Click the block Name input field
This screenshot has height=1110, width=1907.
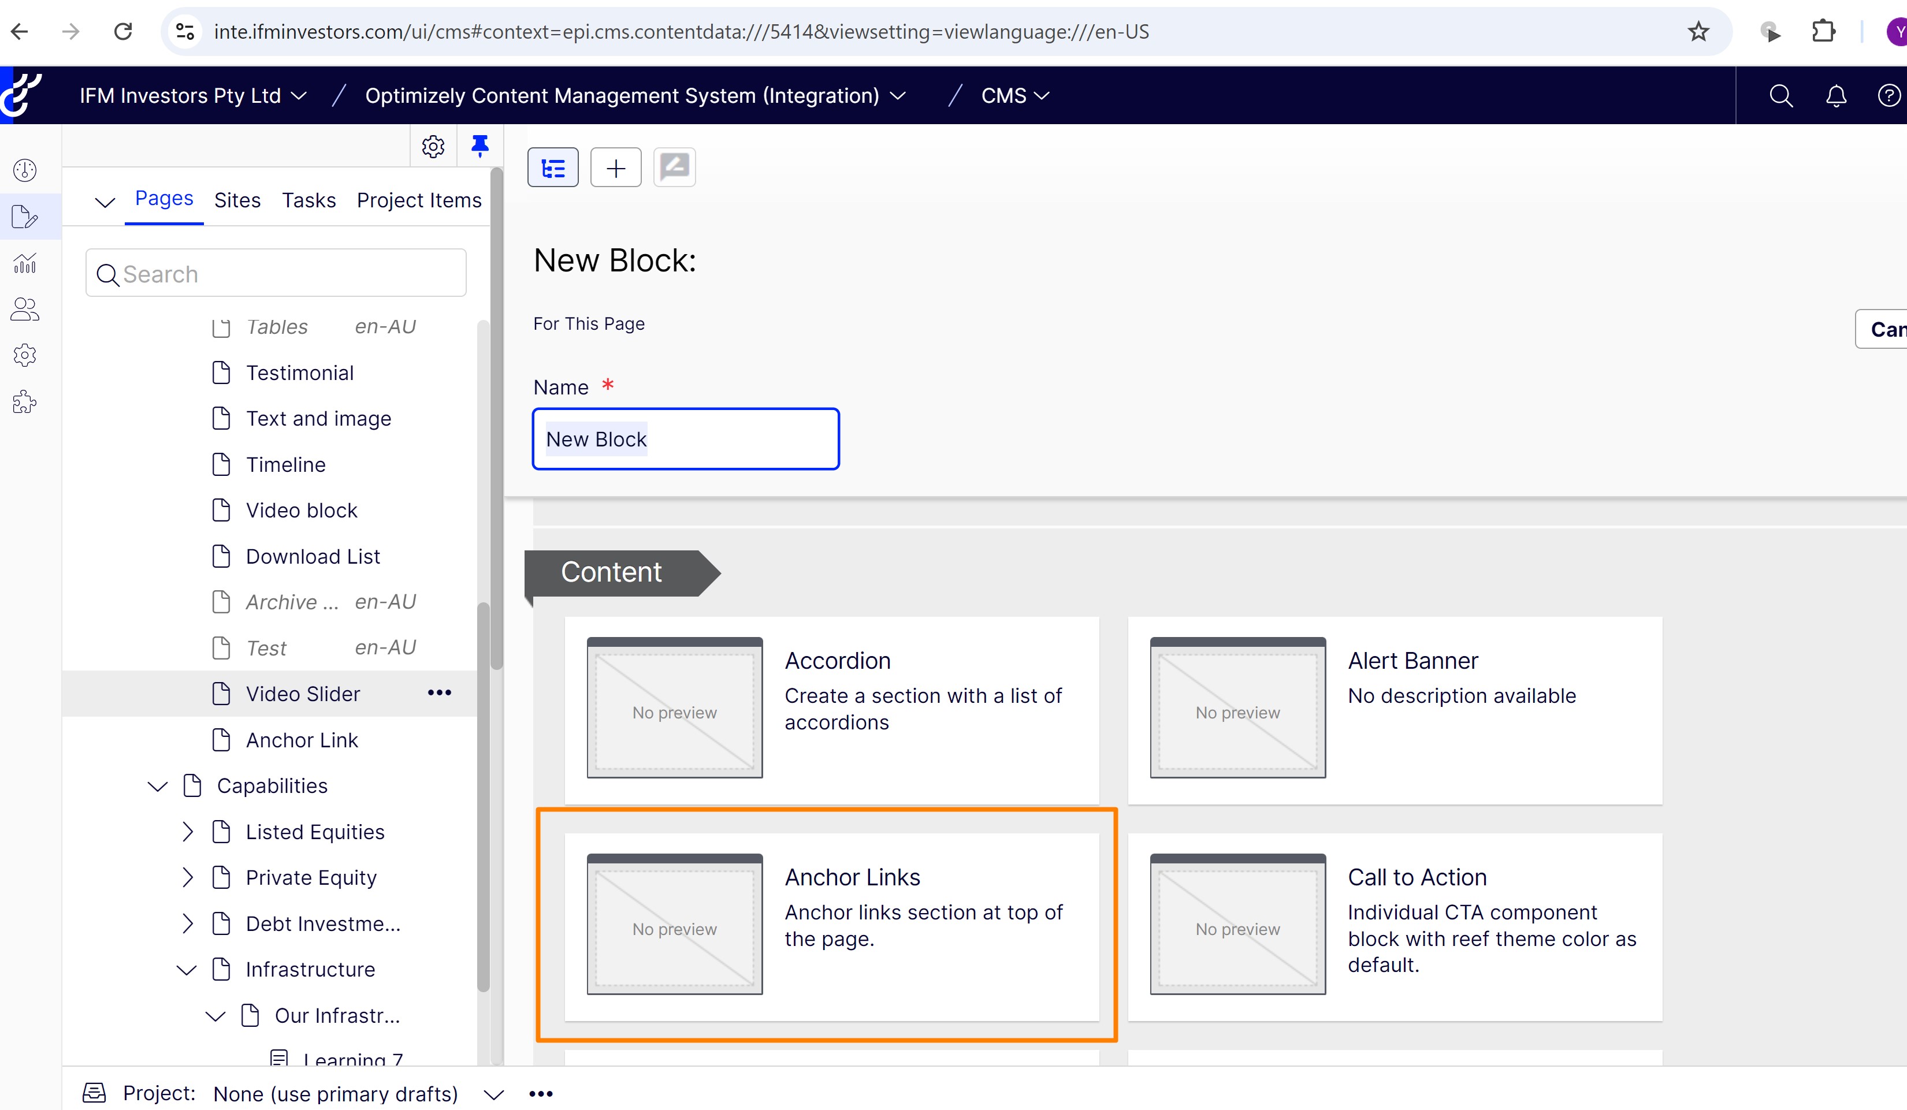pos(686,439)
